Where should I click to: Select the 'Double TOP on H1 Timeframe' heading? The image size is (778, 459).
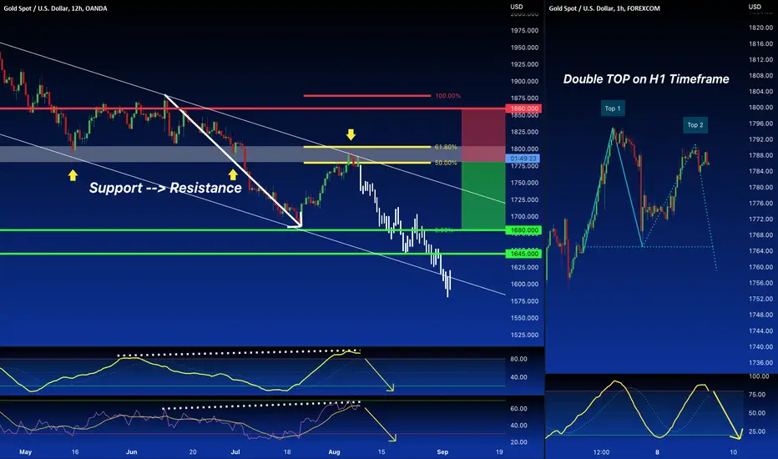(646, 79)
